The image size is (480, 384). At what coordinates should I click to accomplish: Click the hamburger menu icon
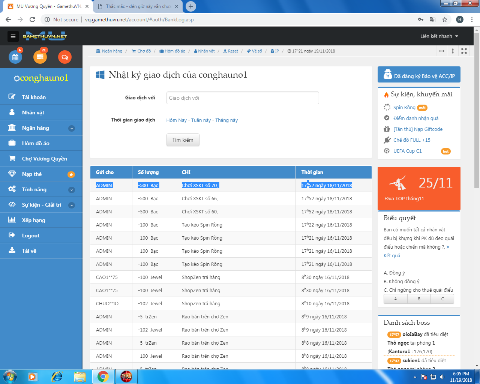[13, 36]
